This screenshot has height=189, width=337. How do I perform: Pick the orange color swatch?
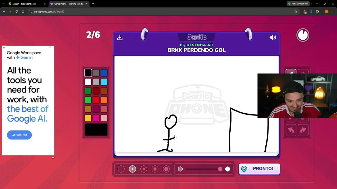click(104, 100)
